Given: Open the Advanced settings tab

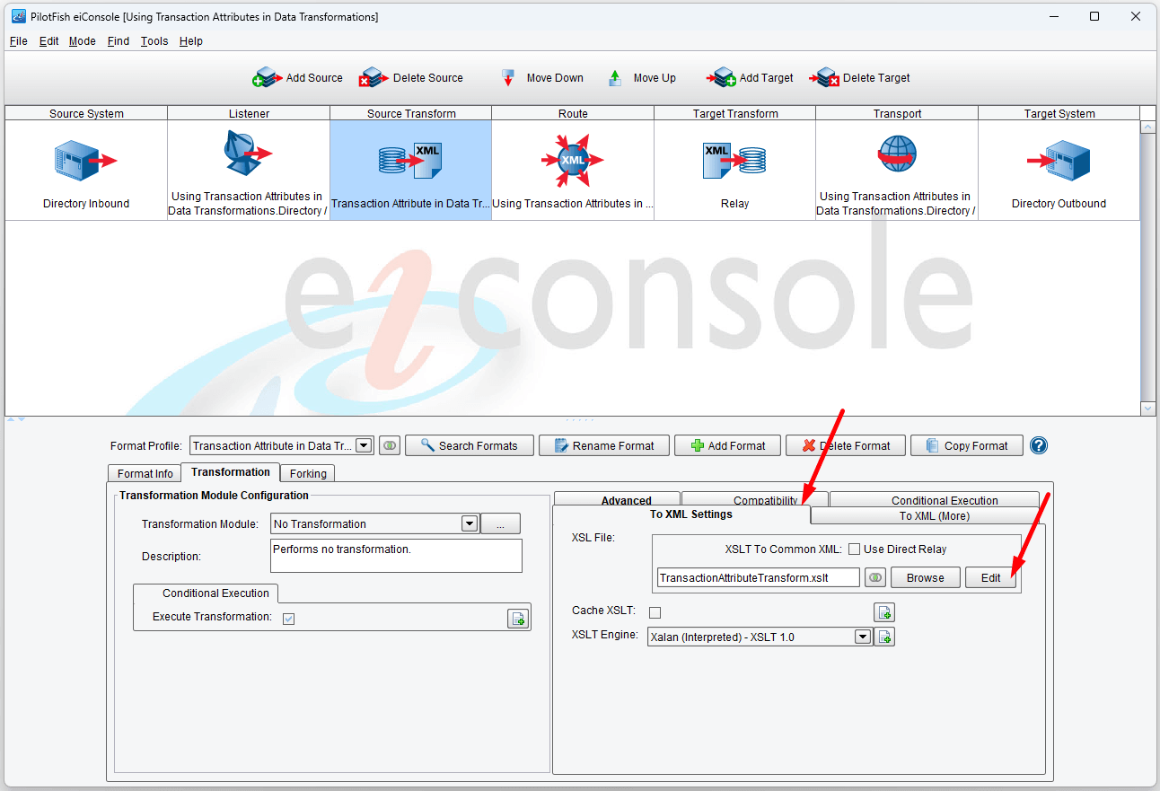Looking at the screenshot, I should pyautogui.click(x=618, y=500).
